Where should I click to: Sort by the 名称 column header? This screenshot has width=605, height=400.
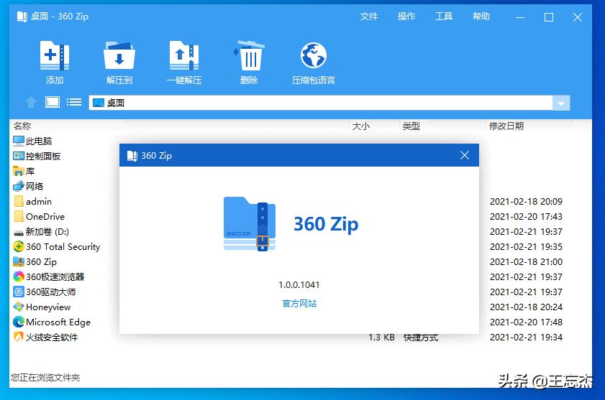(22, 126)
